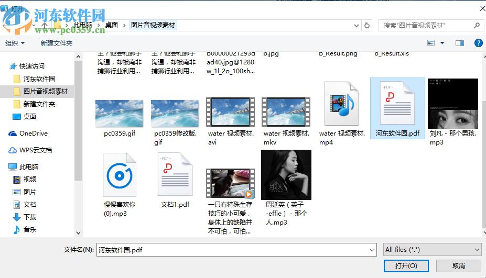
Task: Click sidebar scroll up arrow
Action: 79,57
